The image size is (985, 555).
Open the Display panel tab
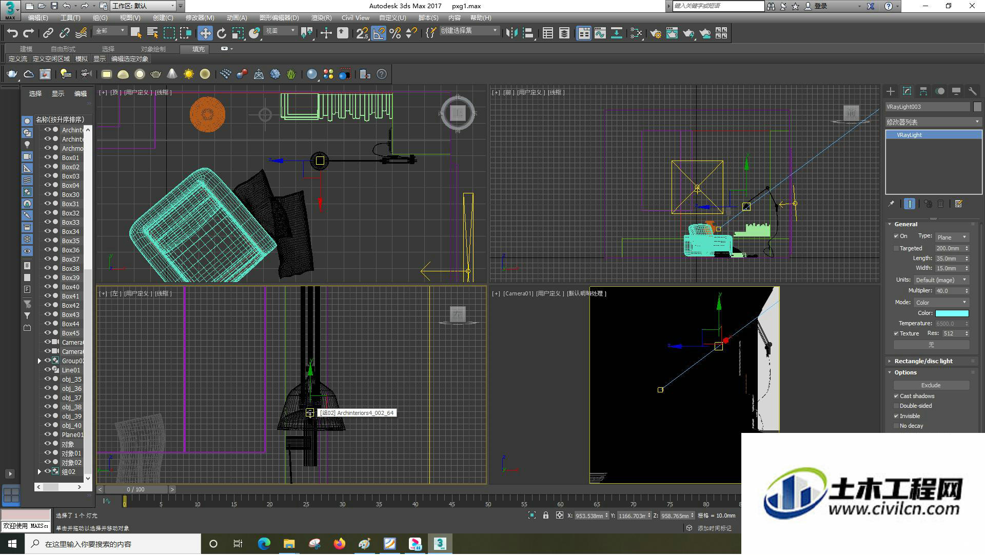click(956, 91)
